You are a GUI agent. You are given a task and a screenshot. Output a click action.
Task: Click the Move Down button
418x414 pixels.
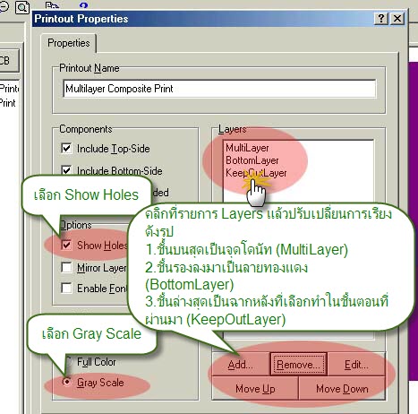[342, 389]
